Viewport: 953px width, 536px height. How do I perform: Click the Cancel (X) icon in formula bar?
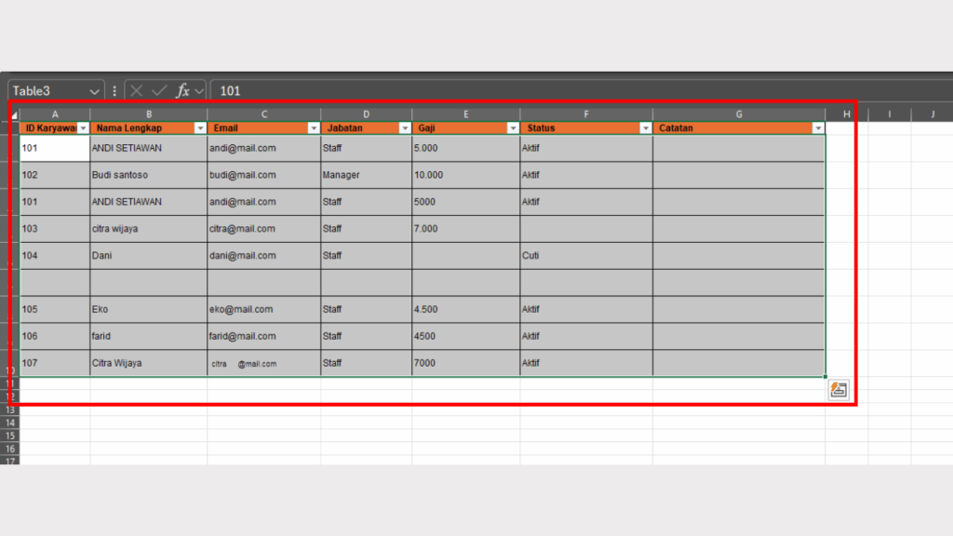click(x=138, y=90)
